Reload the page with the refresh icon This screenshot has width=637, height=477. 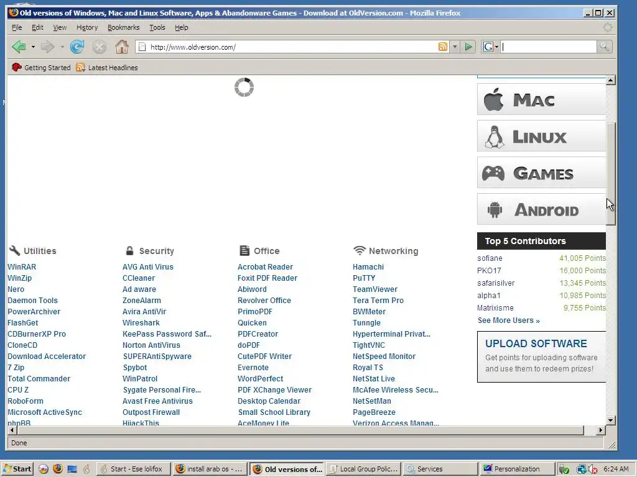[x=77, y=47]
